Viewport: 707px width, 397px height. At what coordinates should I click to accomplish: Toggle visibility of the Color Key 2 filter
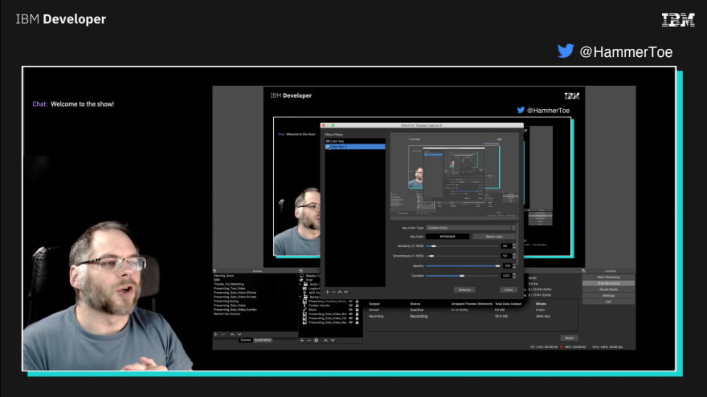[328, 147]
